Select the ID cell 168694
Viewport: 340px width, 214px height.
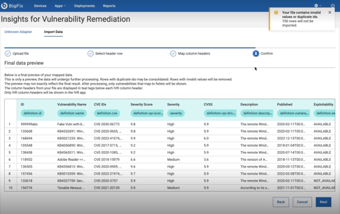[x=27, y=138]
